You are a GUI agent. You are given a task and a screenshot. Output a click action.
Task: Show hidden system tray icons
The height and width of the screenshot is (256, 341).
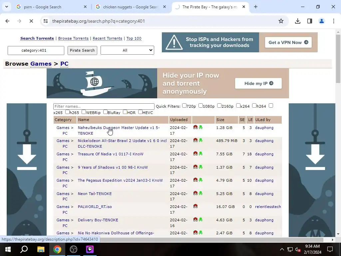pyautogui.click(x=282, y=249)
